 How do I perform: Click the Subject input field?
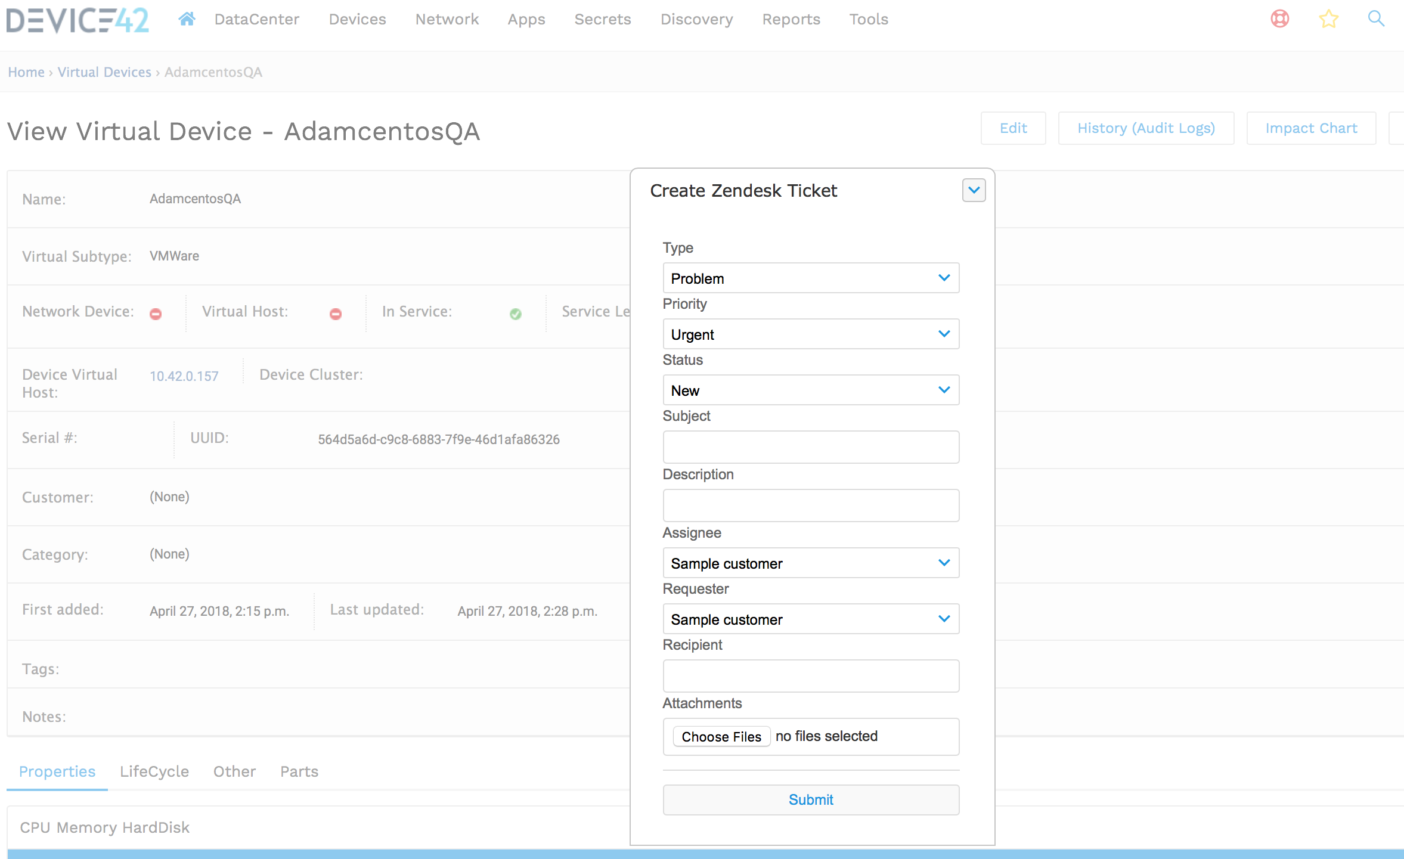(x=810, y=446)
